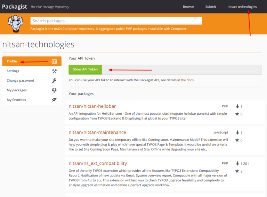Open the nitsan-technologies user menu
Viewport: 267px width, 197px height.
pos(242,7)
